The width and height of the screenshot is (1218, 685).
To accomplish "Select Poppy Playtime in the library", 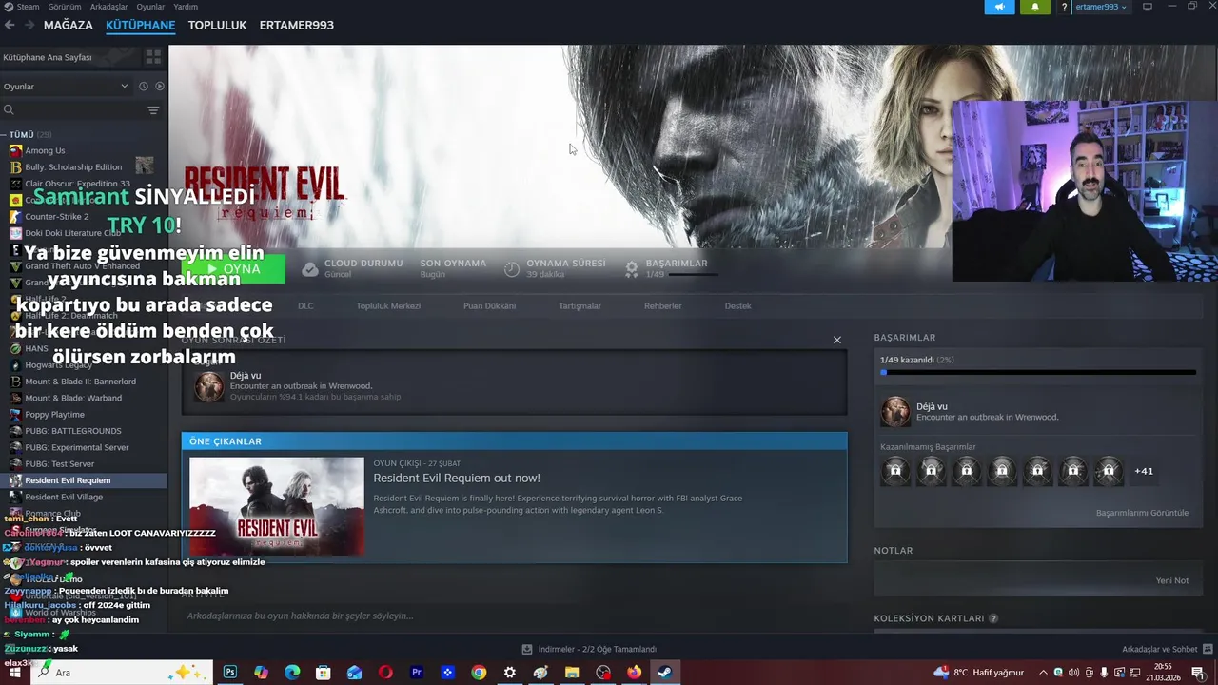I will point(54,415).
